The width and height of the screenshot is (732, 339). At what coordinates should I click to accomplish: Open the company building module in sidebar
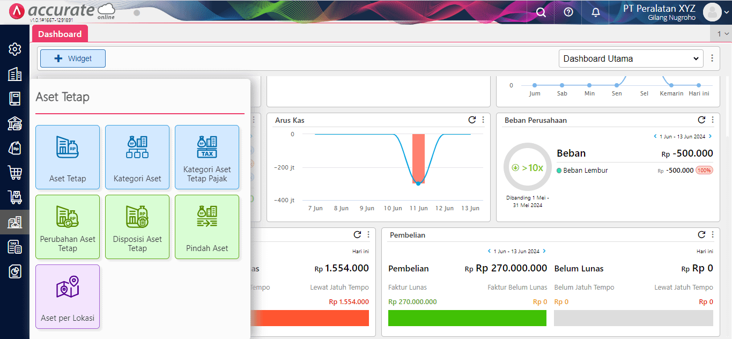[x=14, y=74]
